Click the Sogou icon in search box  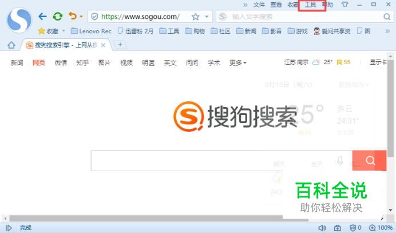tap(223, 17)
